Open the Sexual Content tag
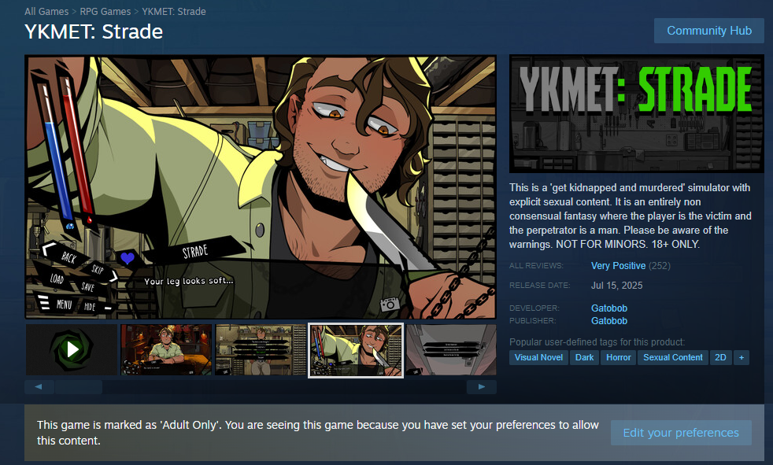The image size is (773, 465). click(672, 358)
